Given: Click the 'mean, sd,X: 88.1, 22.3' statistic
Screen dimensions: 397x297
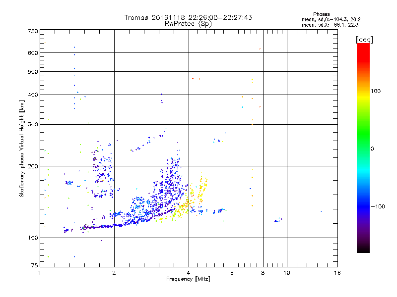Looking at the screenshot, I should [330, 25].
